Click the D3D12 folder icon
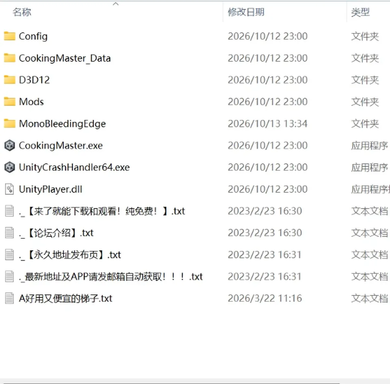The image size is (390, 384). pyautogui.click(x=9, y=80)
